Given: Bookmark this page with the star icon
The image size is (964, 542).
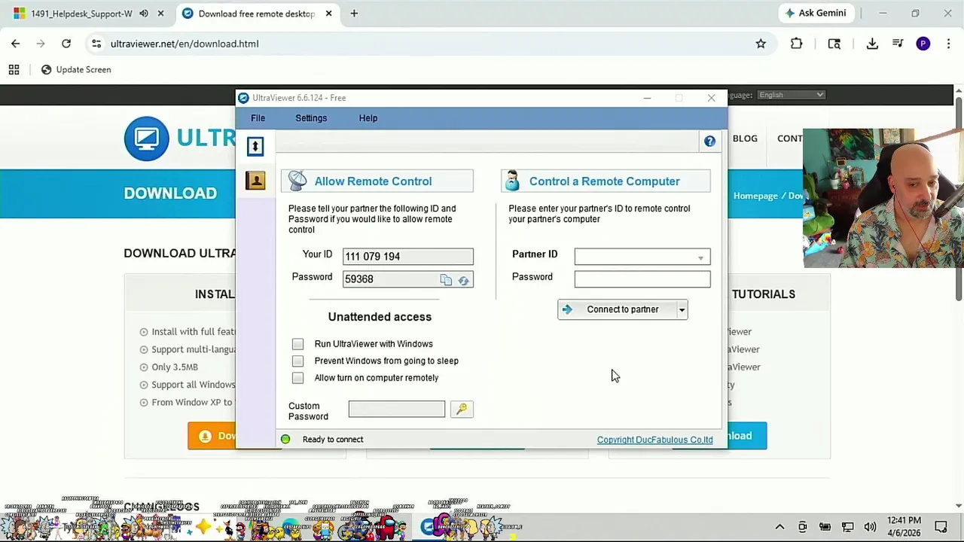Looking at the screenshot, I should pos(761,44).
